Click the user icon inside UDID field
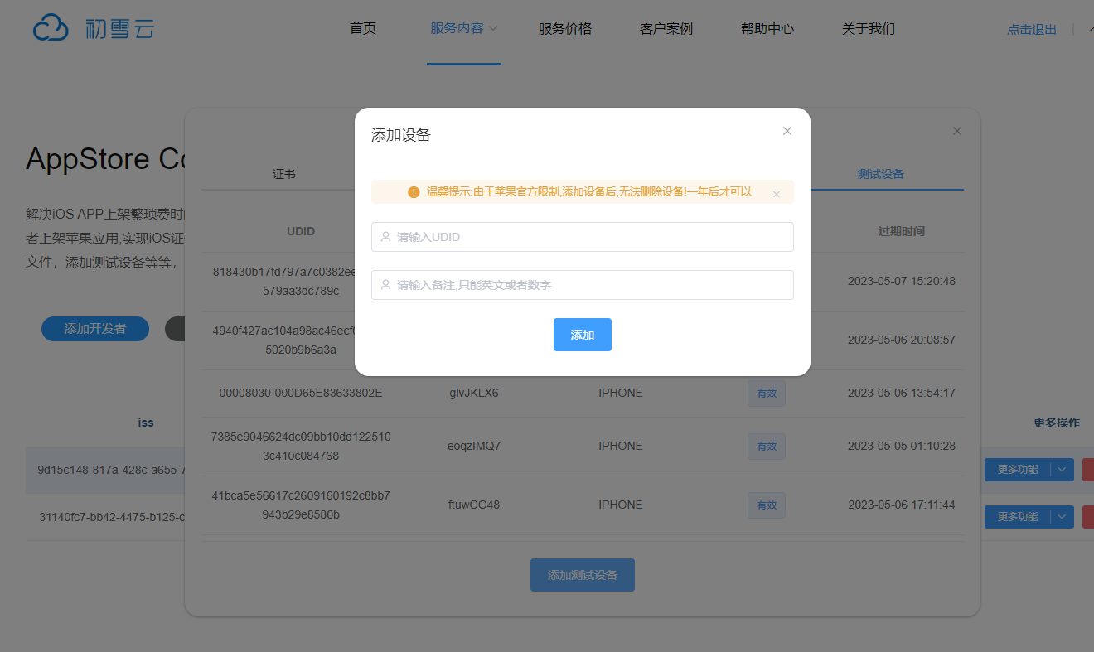 tap(385, 237)
